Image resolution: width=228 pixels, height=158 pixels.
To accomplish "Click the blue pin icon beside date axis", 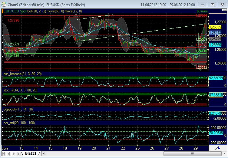I will coord(218,148).
